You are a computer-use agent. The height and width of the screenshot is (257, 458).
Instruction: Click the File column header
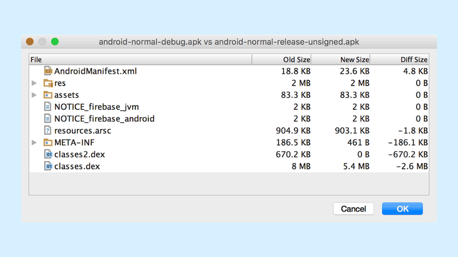coord(140,59)
